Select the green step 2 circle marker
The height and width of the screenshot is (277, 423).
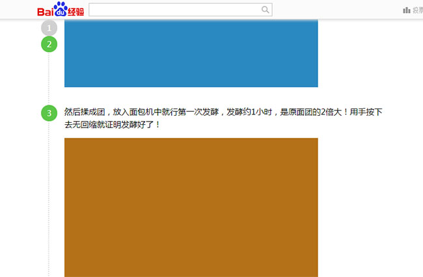[x=49, y=44]
